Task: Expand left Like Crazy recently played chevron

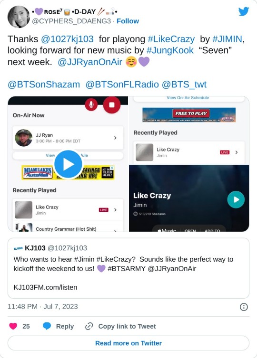Action: coord(115,209)
